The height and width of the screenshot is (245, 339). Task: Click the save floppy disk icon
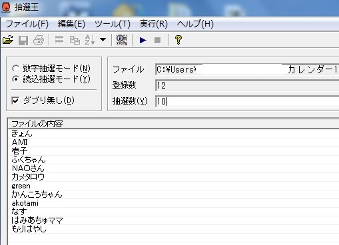pos(23,41)
